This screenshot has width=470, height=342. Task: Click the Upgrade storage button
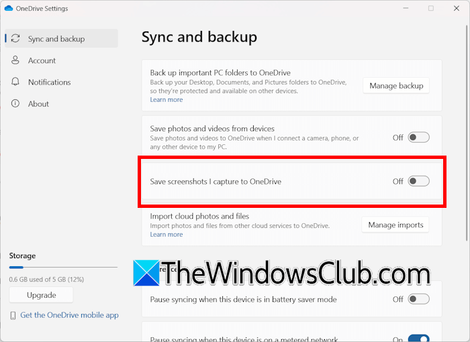tap(41, 295)
